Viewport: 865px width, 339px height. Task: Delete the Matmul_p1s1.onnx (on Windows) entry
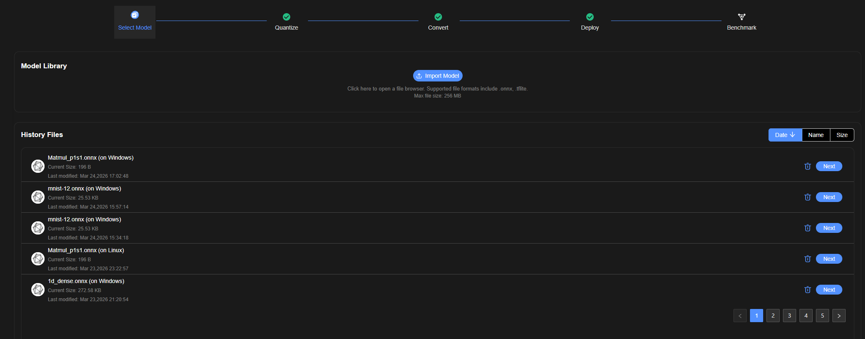coord(807,166)
